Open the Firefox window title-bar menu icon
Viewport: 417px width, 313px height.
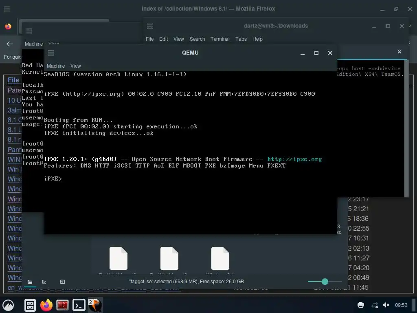(x=7, y=9)
